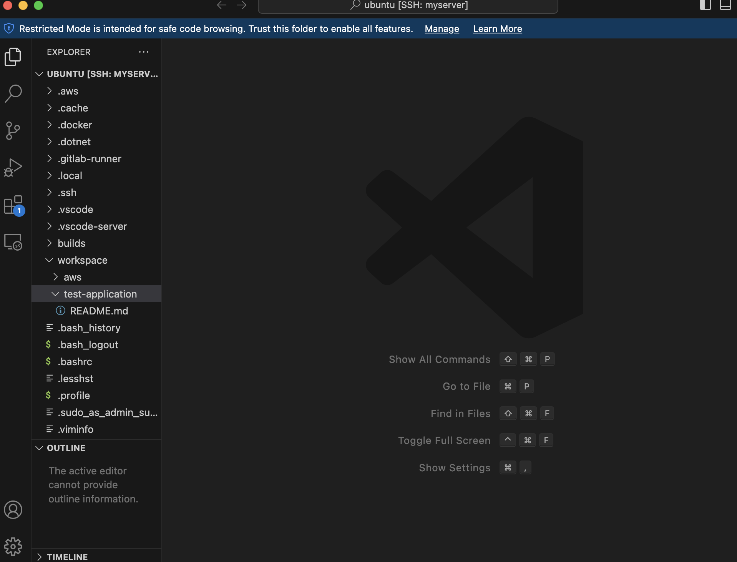
Task: Toggle the bottom panel layout button
Action: coord(725,5)
